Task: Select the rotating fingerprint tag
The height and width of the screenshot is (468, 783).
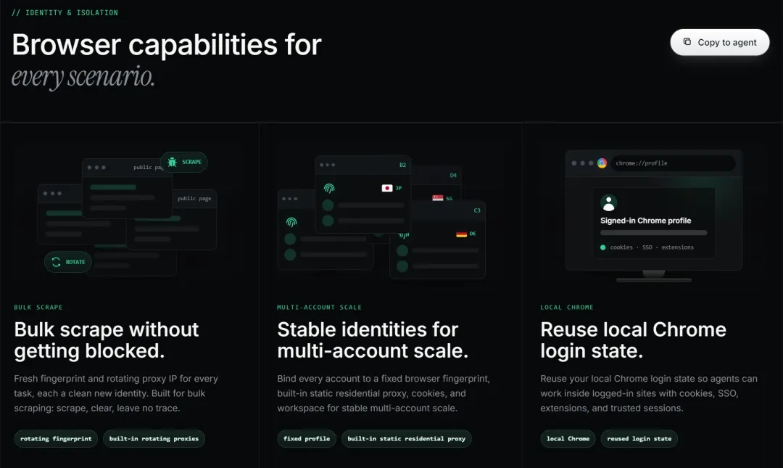Action: click(56, 438)
